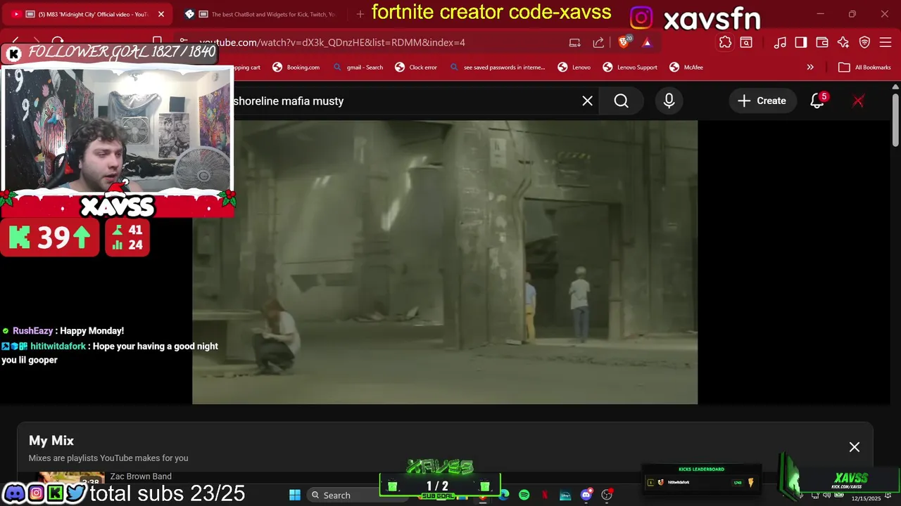Switch to the M83 Midnight City tab
This screenshot has height=506, width=901.
pyautogui.click(x=88, y=14)
